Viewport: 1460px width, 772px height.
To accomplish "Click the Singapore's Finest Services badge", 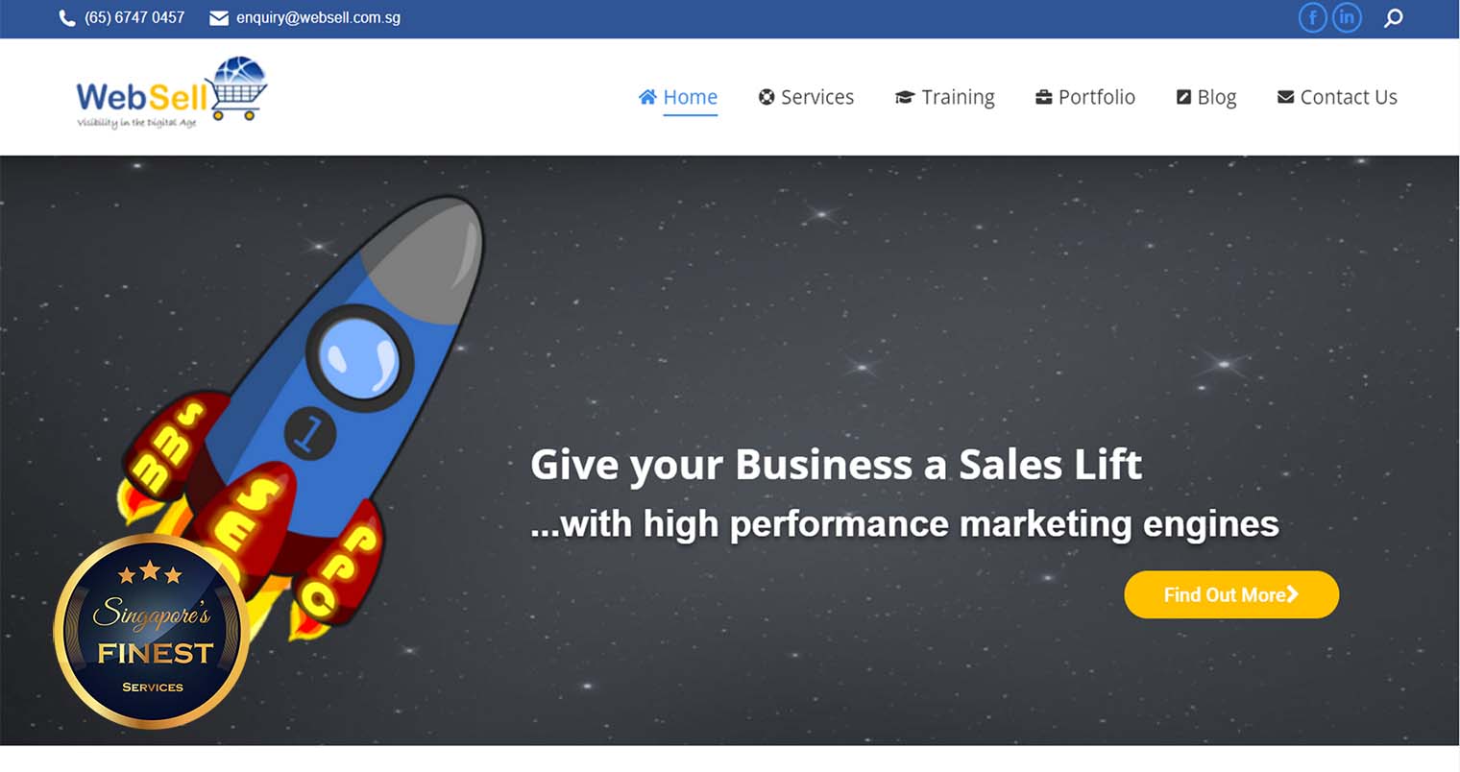I will [x=152, y=631].
